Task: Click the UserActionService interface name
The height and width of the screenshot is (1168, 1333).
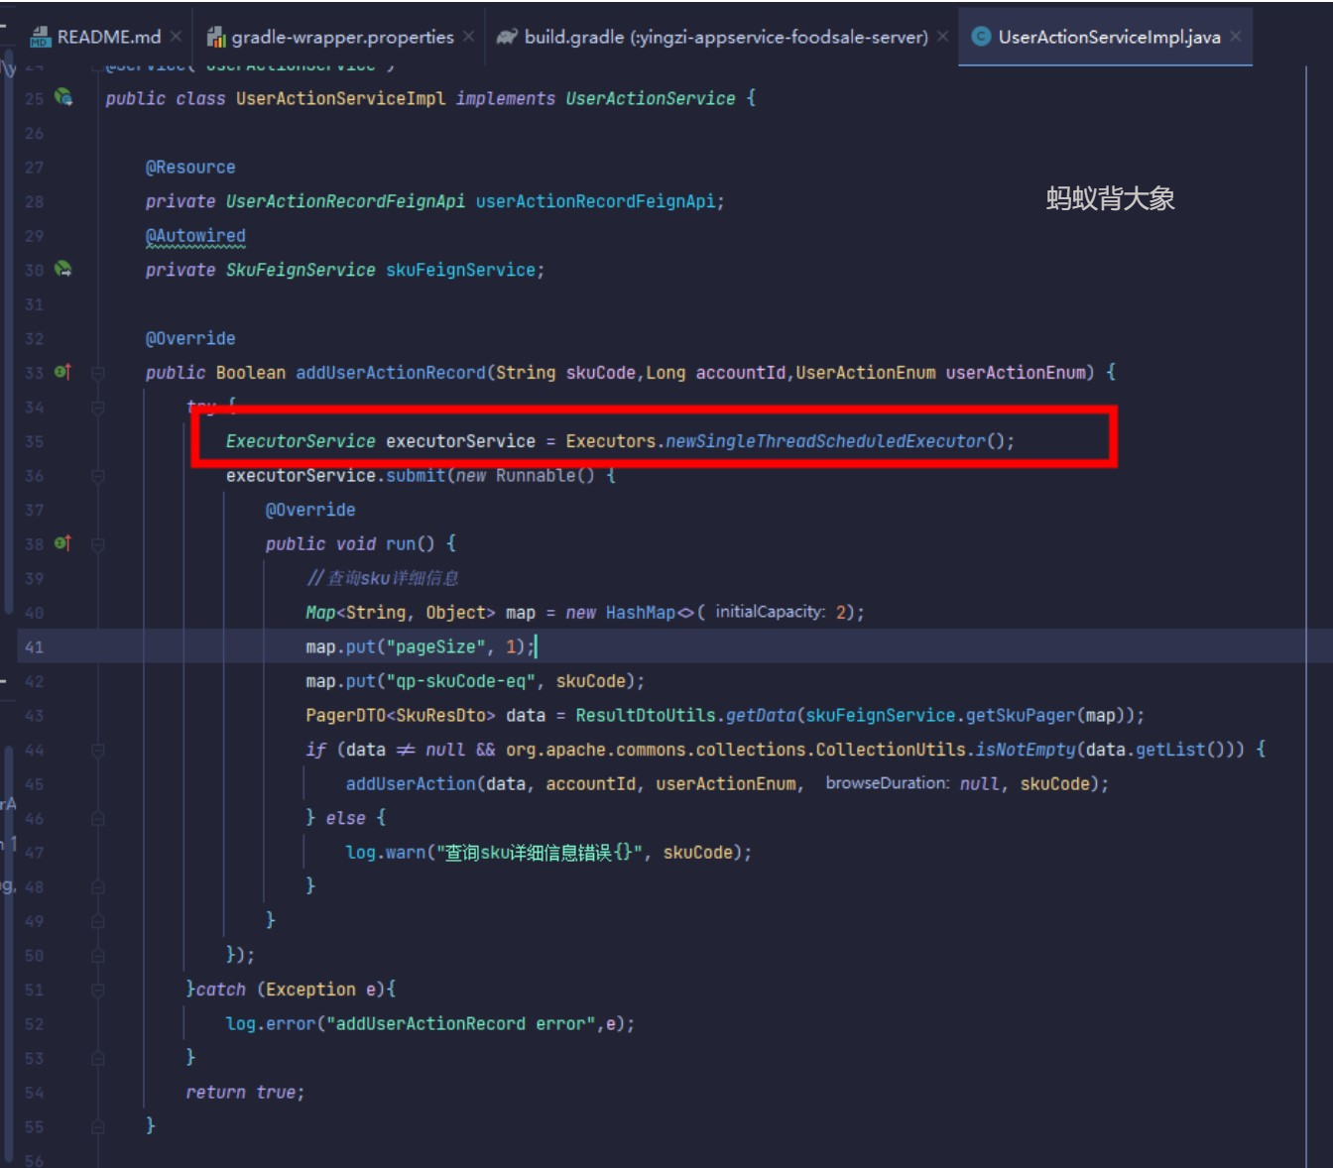Action: coord(651,98)
